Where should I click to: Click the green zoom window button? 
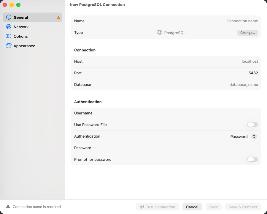(x=18, y=5)
